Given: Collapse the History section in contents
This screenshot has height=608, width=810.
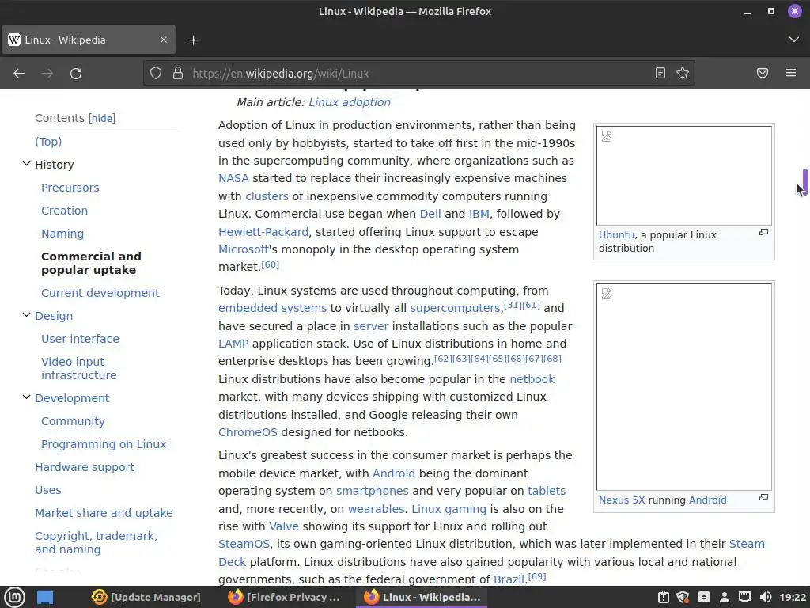Looking at the screenshot, I should click(26, 164).
